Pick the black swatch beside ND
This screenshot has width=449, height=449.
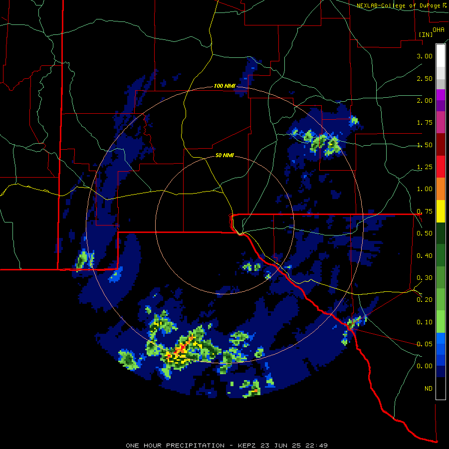441,388
